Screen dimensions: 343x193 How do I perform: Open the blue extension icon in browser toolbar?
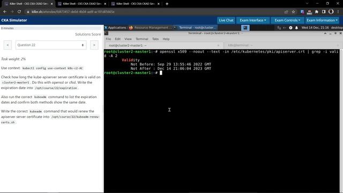tap(302, 12)
